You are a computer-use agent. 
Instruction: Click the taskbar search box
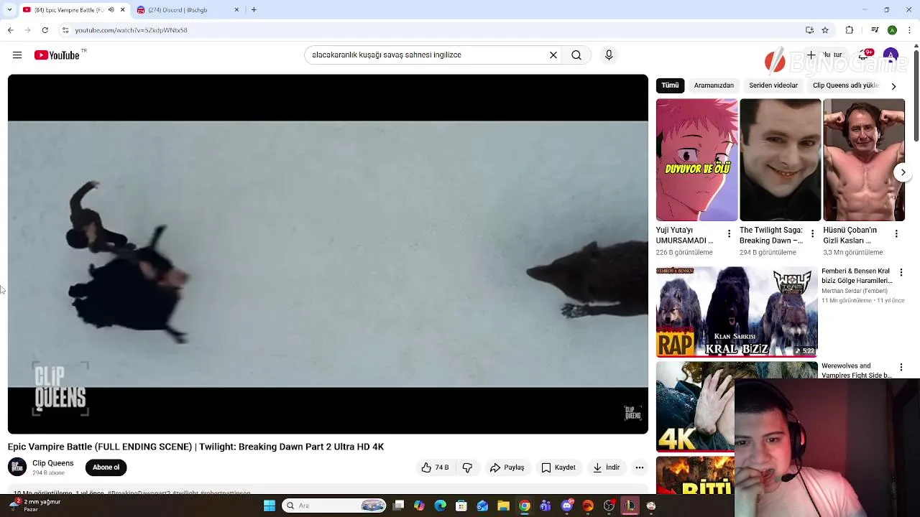point(334,506)
